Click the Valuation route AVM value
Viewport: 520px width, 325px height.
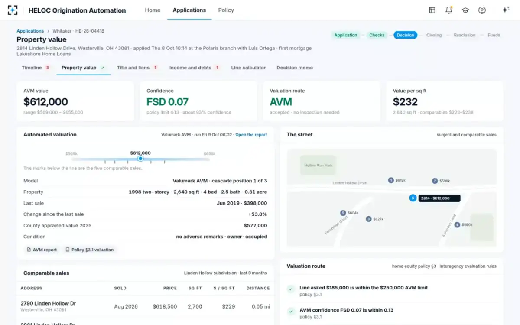click(x=281, y=102)
